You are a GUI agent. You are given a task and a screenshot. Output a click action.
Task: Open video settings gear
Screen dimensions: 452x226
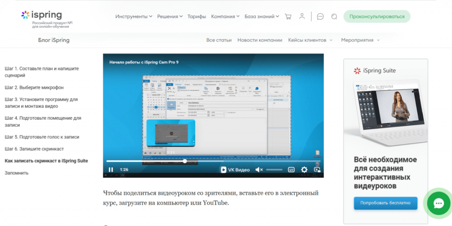(x=304, y=170)
